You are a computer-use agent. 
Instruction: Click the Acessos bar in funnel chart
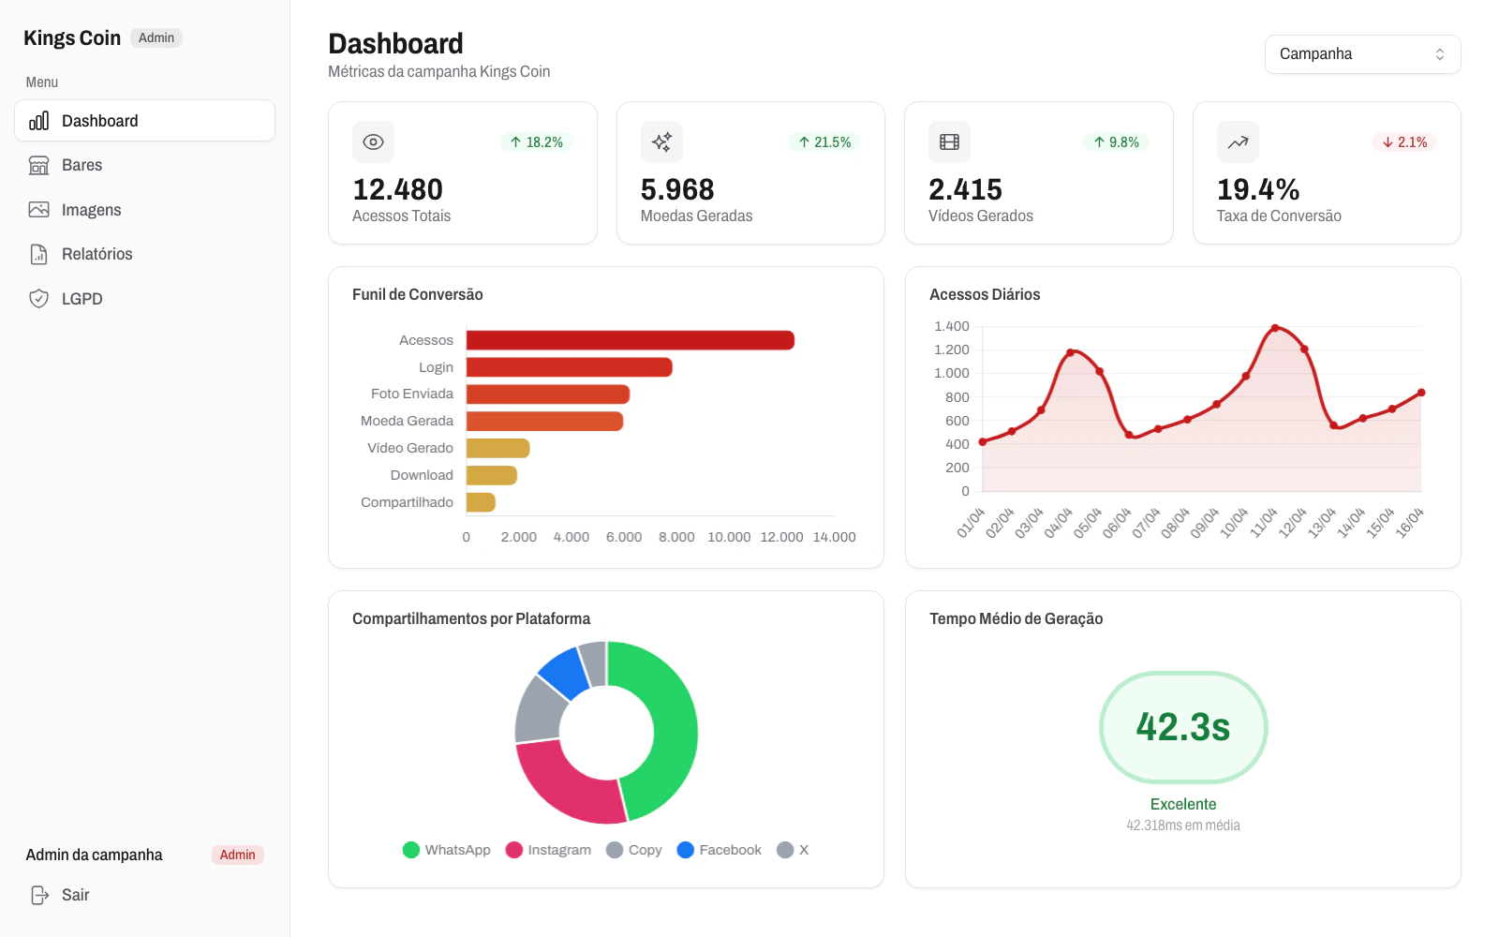(x=631, y=340)
